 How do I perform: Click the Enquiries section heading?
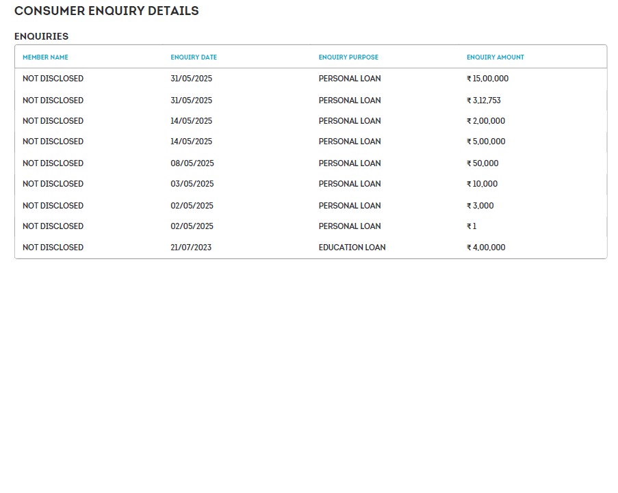[x=41, y=36]
